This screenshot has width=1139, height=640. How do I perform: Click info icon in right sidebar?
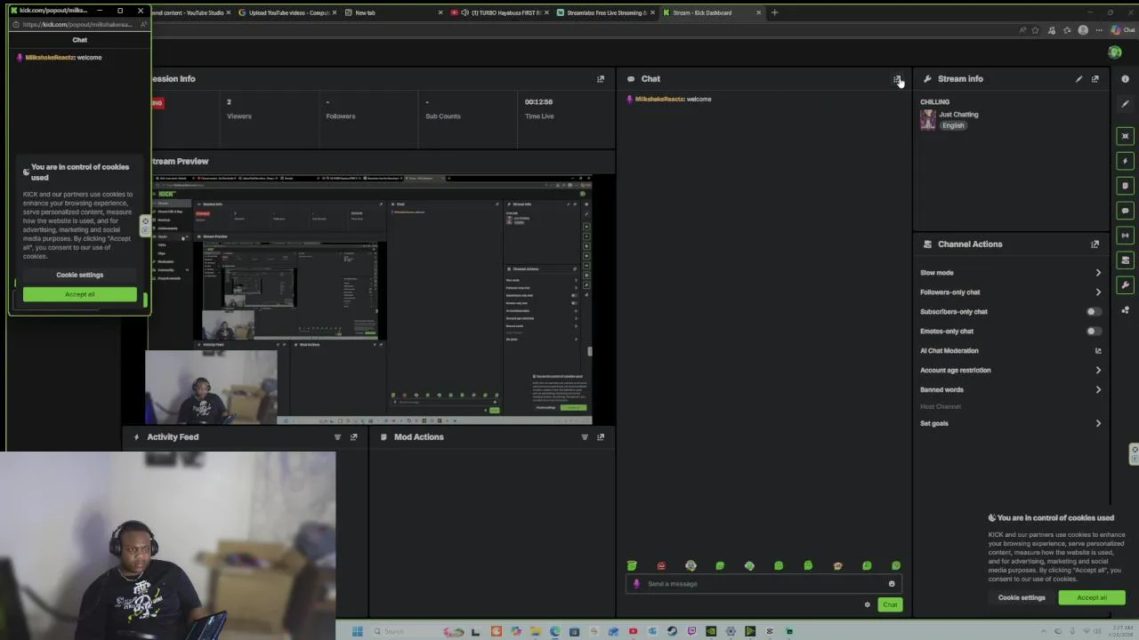click(1125, 79)
